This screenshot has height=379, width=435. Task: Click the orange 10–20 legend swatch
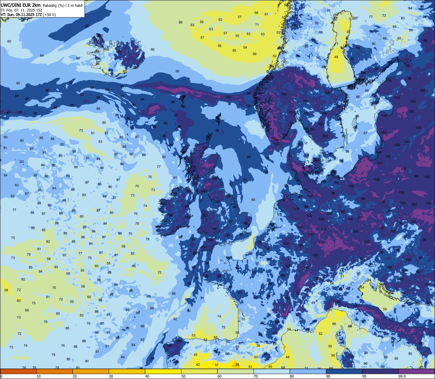click(x=54, y=371)
